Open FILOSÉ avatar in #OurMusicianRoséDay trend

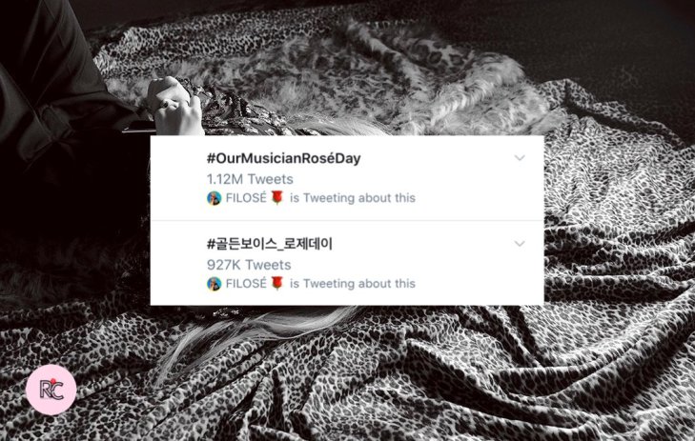click(x=215, y=198)
